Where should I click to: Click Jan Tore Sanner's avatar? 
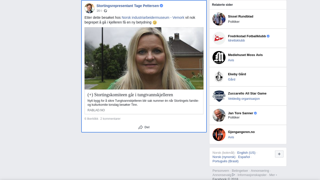[219, 115]
